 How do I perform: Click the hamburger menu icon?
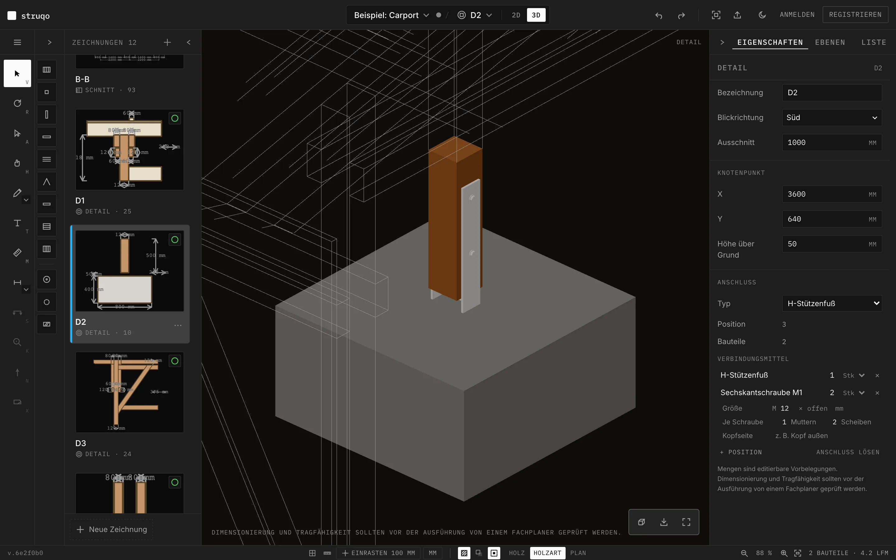point(17,42)
